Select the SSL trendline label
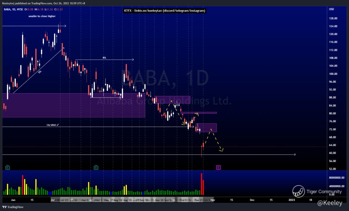Screen dimensions: 349x211 [40, 72]
